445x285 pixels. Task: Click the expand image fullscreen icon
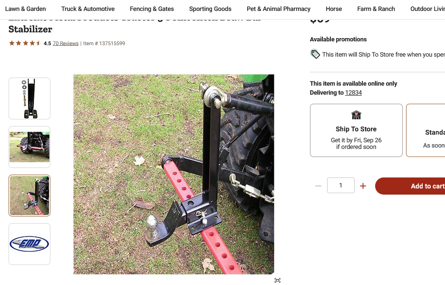tap(278, 280)
